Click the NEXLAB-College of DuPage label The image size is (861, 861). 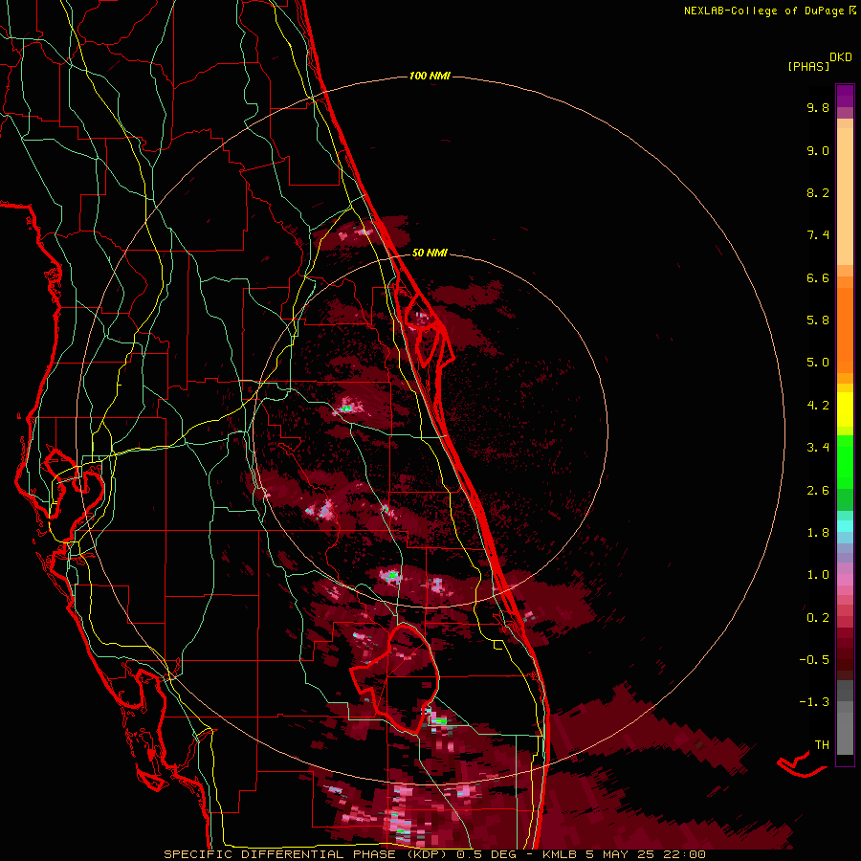click(x=765, y=11)
